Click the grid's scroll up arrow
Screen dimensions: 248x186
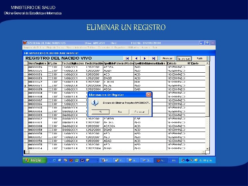[207, 63]
